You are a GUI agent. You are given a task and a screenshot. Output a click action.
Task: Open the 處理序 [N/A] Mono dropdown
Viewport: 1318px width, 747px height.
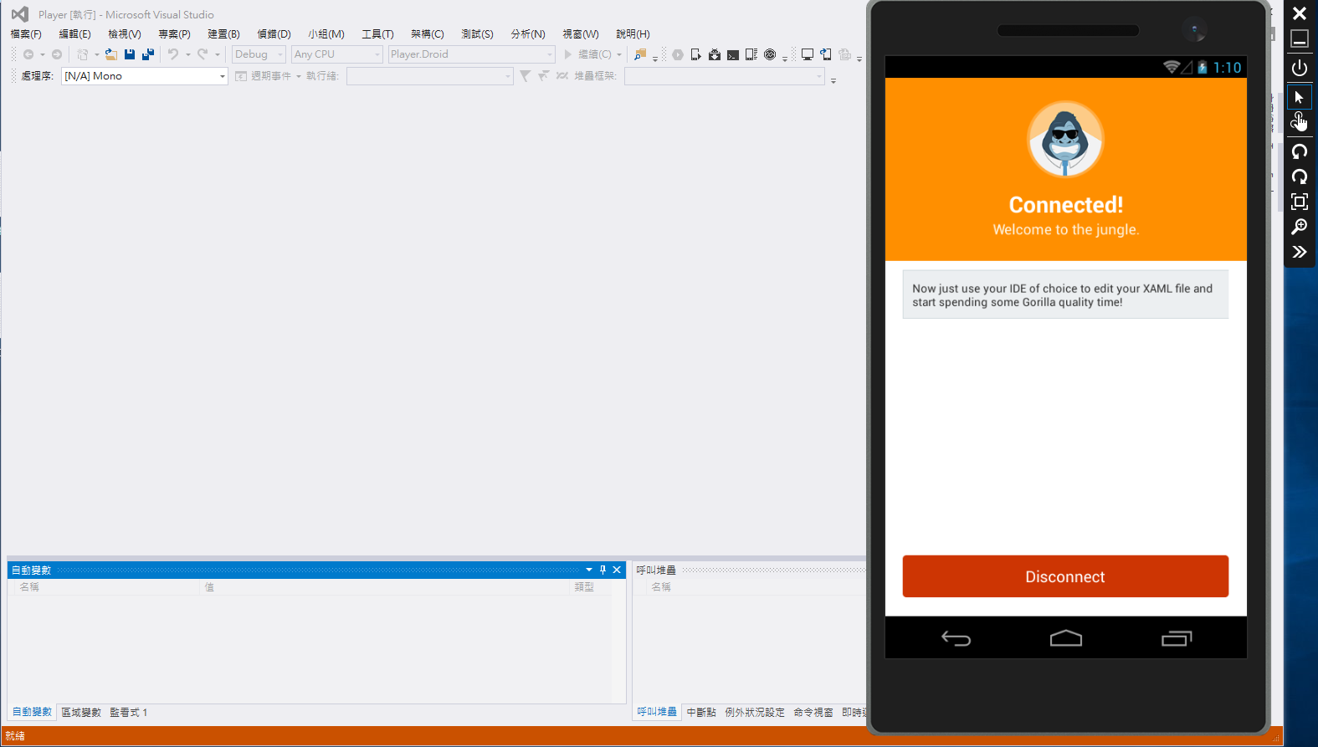[145, 76]
